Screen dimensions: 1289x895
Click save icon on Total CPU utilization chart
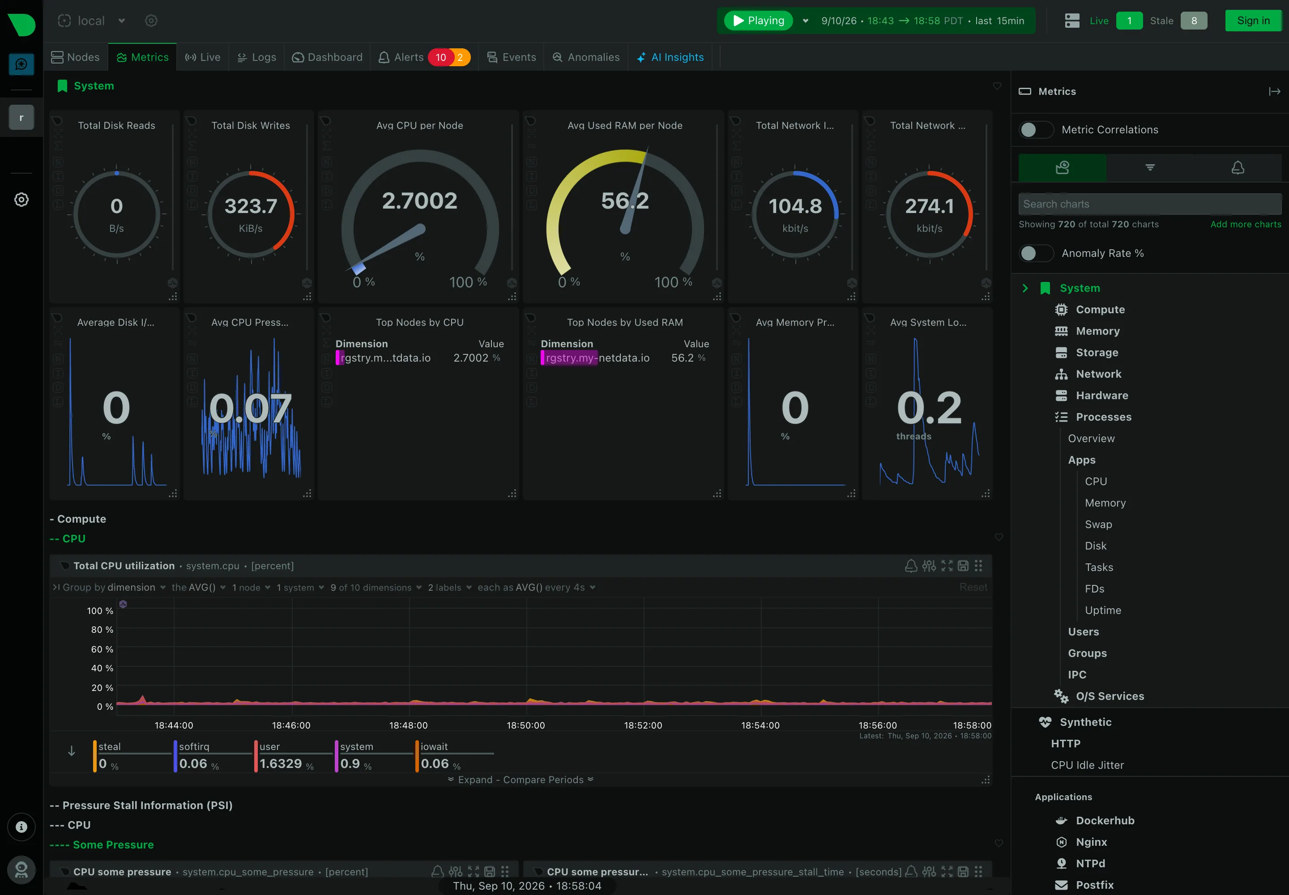tap(963, 566)
